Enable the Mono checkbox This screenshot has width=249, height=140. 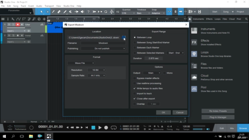(x=165, y=73)
